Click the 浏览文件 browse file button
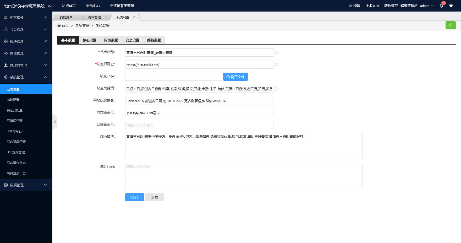The image size is (461, 243). 235,77
